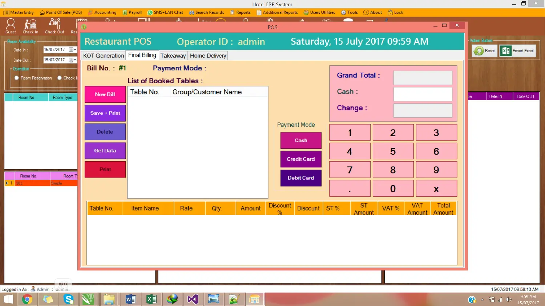
Task: Tap keypad number 0
Action: click(393, 188)
